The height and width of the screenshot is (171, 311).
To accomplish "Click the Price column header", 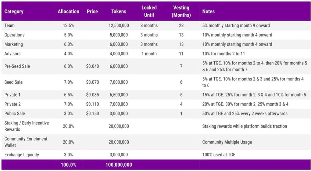I will click(x=92, y=11).
